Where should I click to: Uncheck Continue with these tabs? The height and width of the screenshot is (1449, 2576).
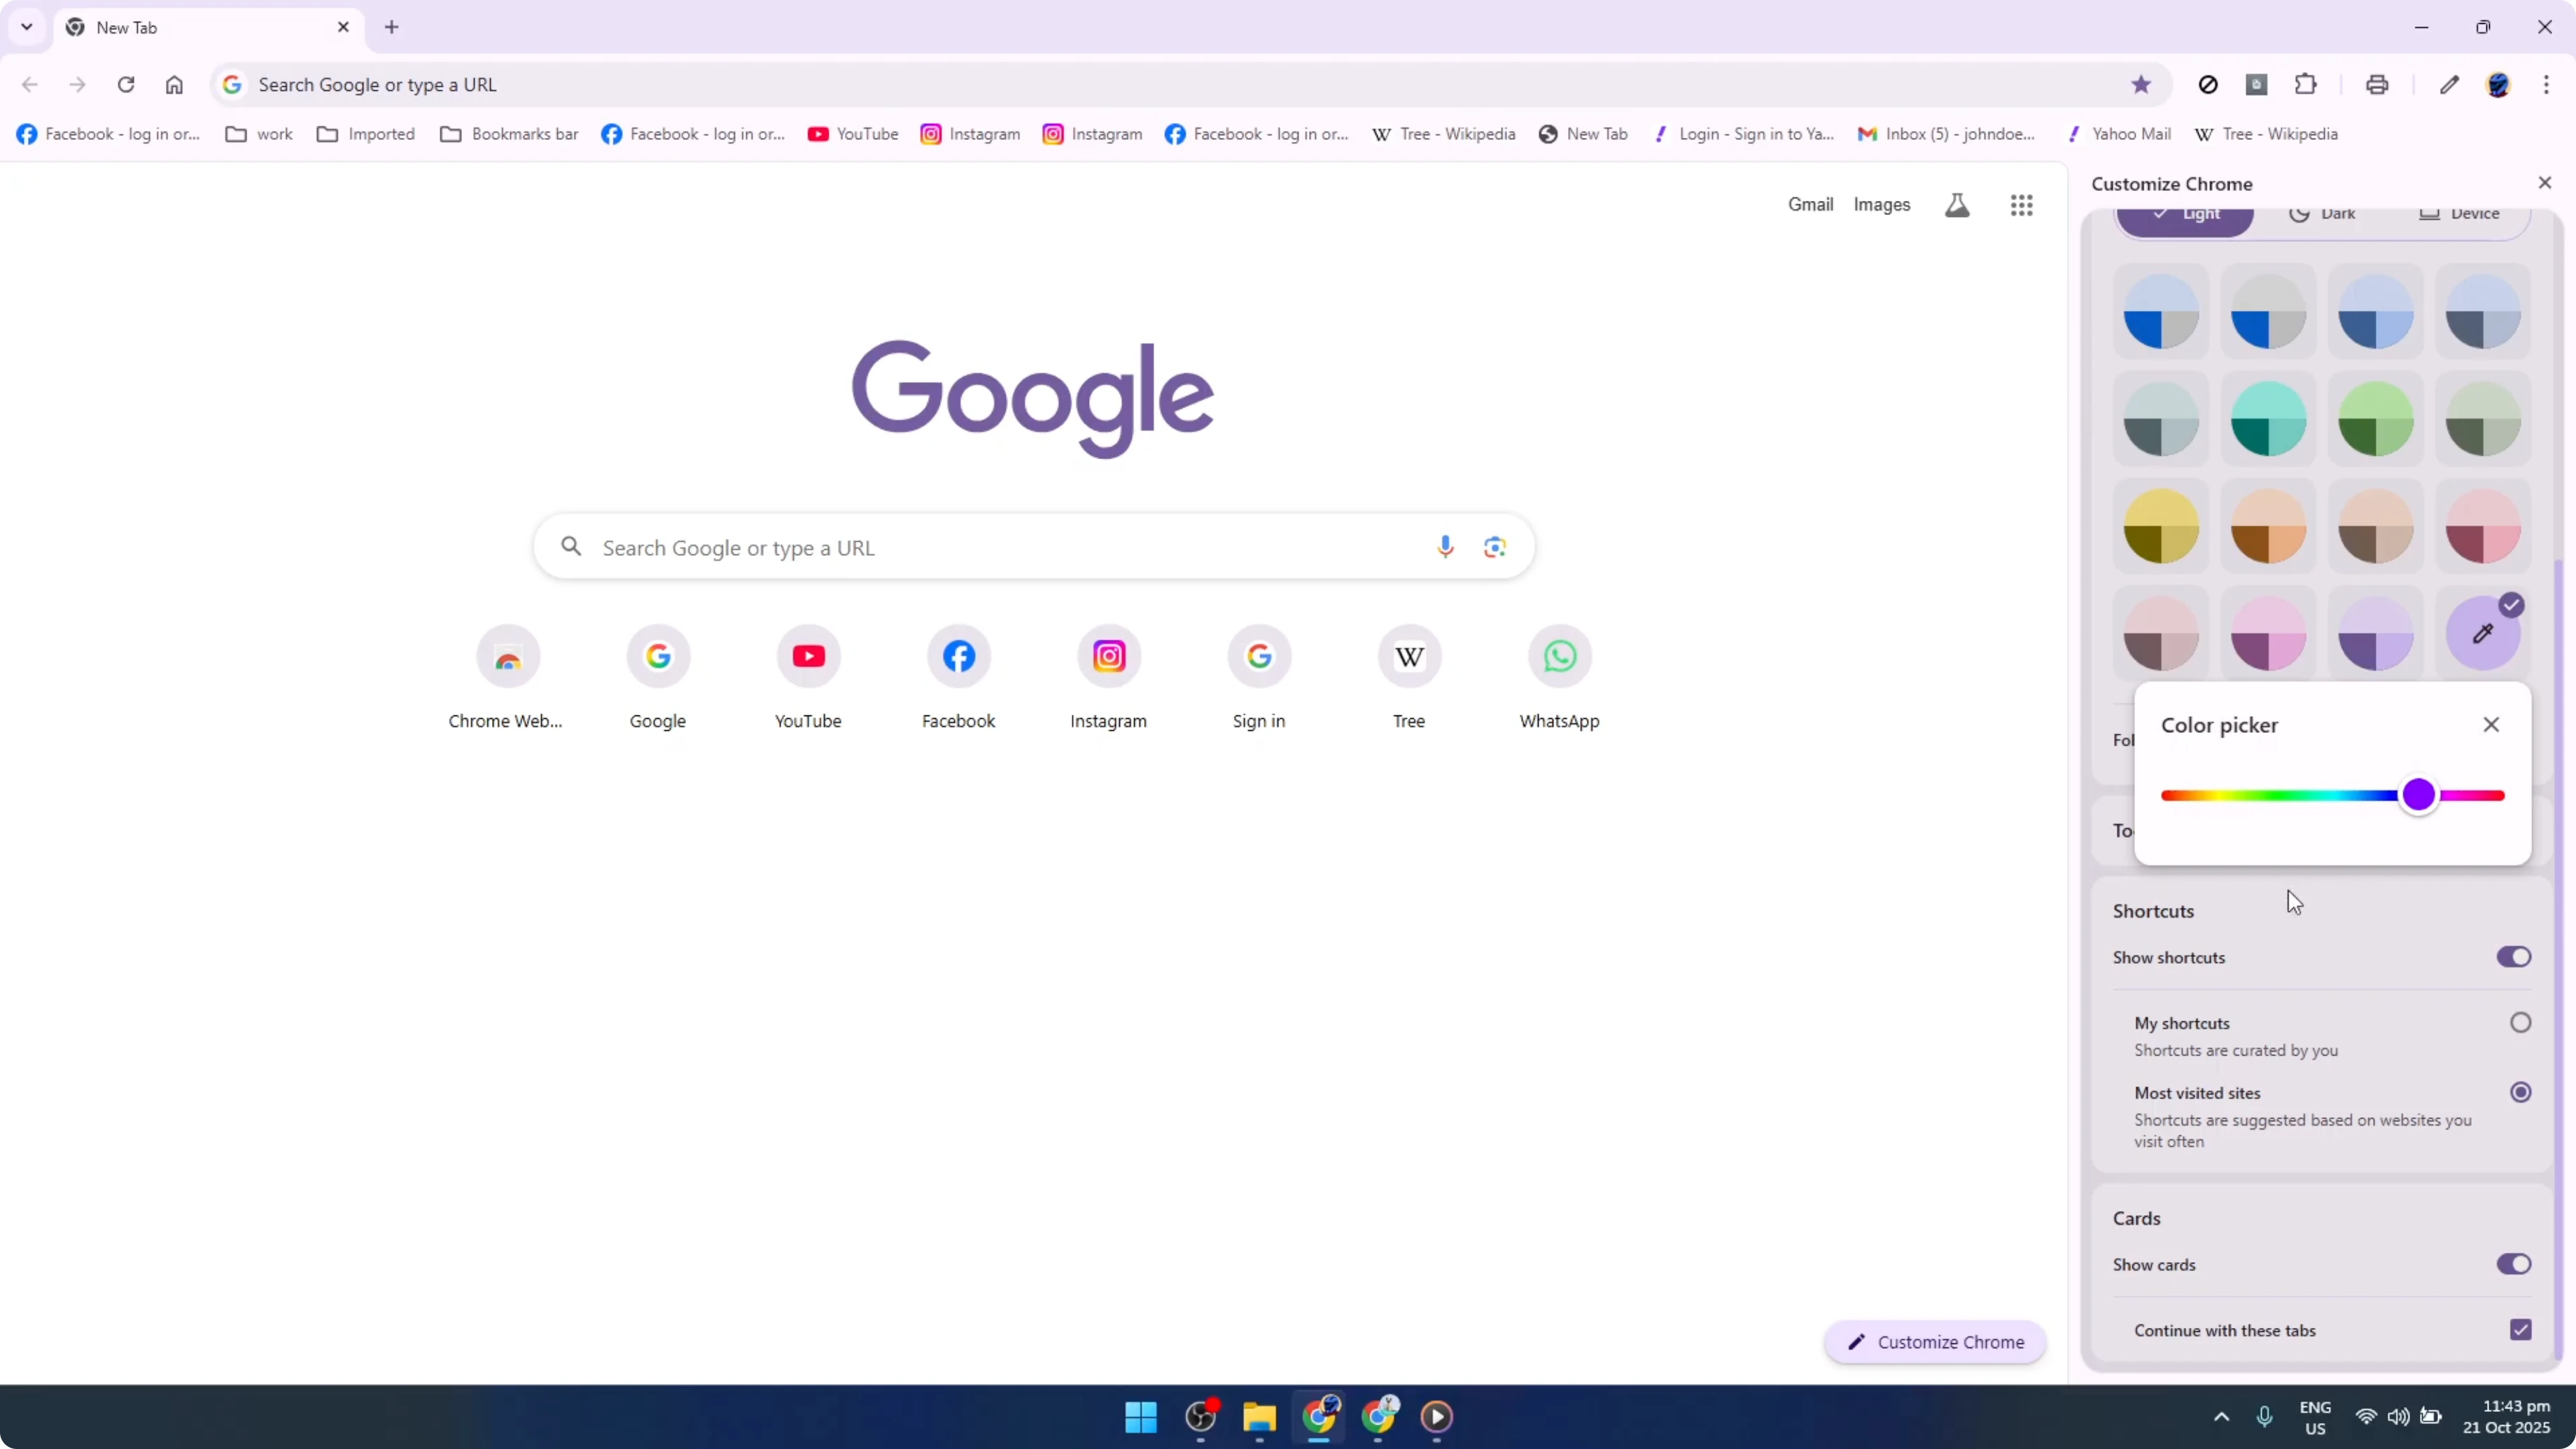click(2520, 1329)
